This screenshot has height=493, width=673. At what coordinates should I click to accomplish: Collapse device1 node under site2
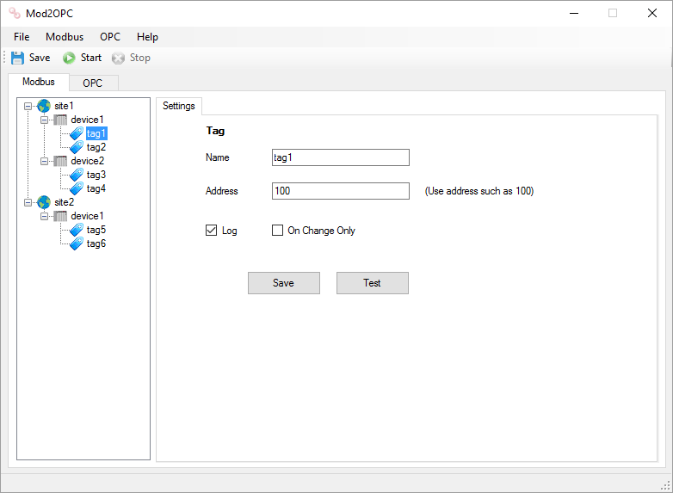click(x=44, y=216)
